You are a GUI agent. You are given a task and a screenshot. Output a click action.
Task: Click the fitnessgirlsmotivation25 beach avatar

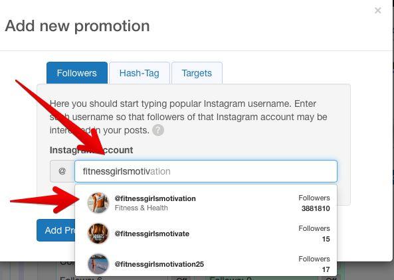(98, 264)
